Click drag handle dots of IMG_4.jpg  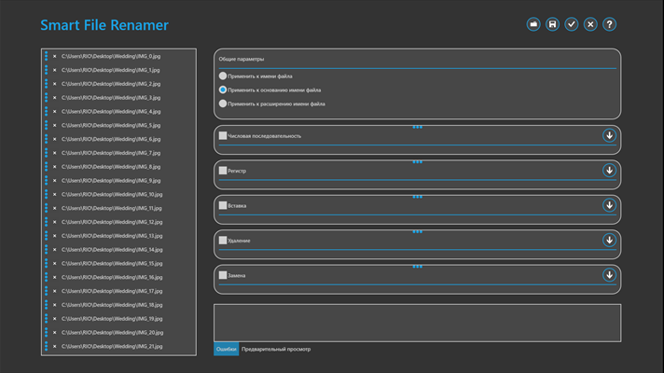click(46, 111)
